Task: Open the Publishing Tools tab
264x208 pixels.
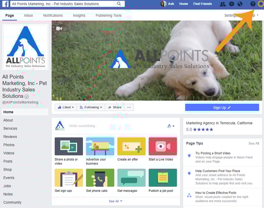Action: click(109, 16)
